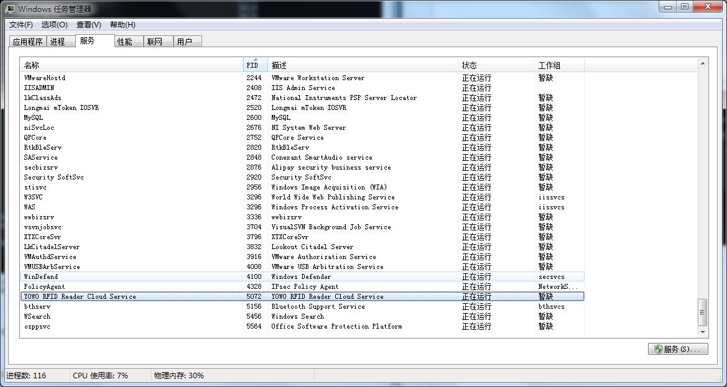Click the World Wide Web Publishing Service description

(333, 197)
